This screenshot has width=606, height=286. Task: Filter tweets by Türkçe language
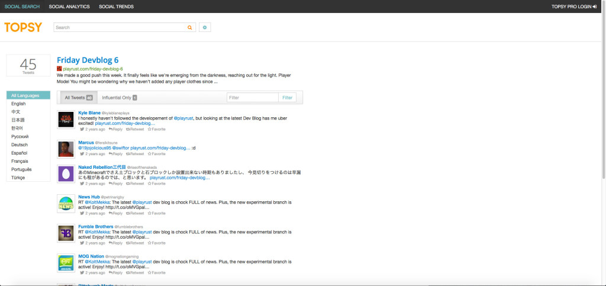point(28,178)
